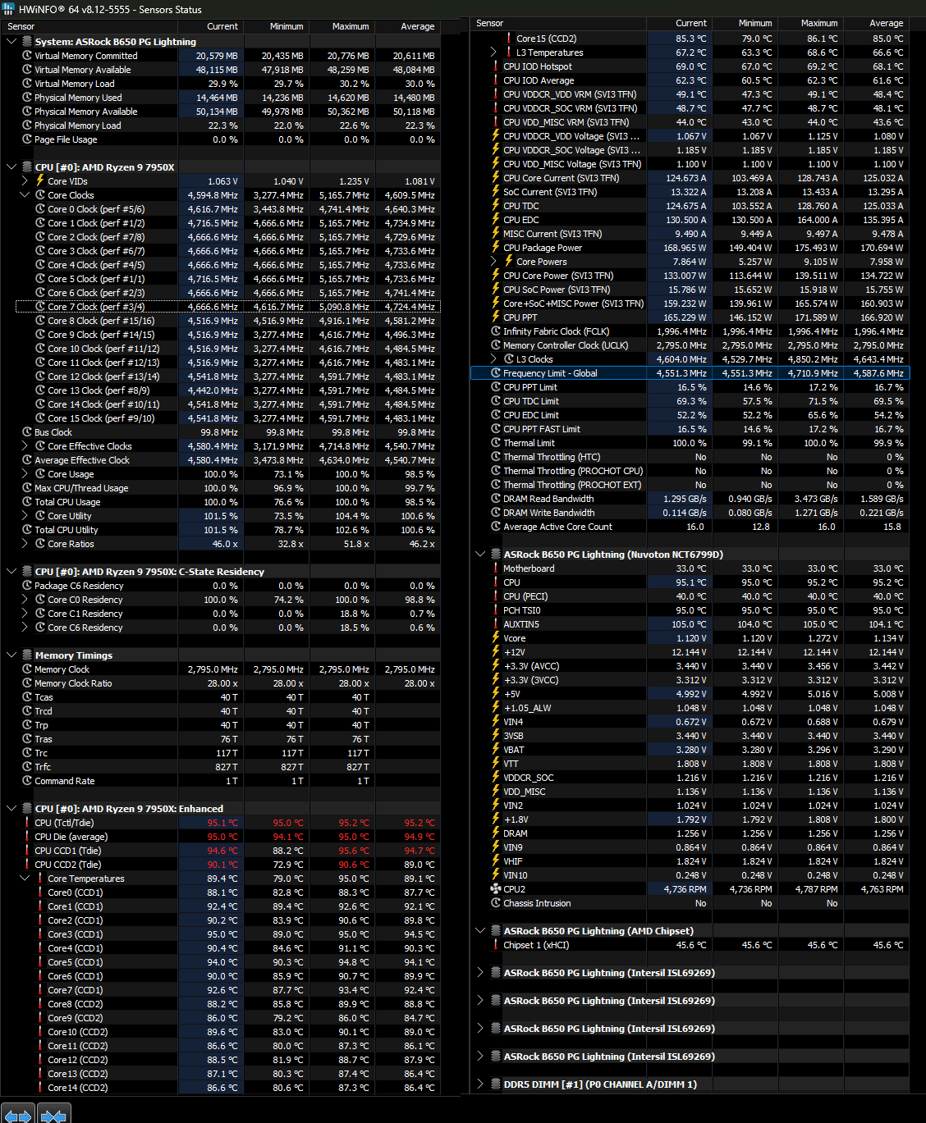The image size is (926, 1123).
Task: Click the chip icon beside Memory Timings
Action: [x=27, y=655]
